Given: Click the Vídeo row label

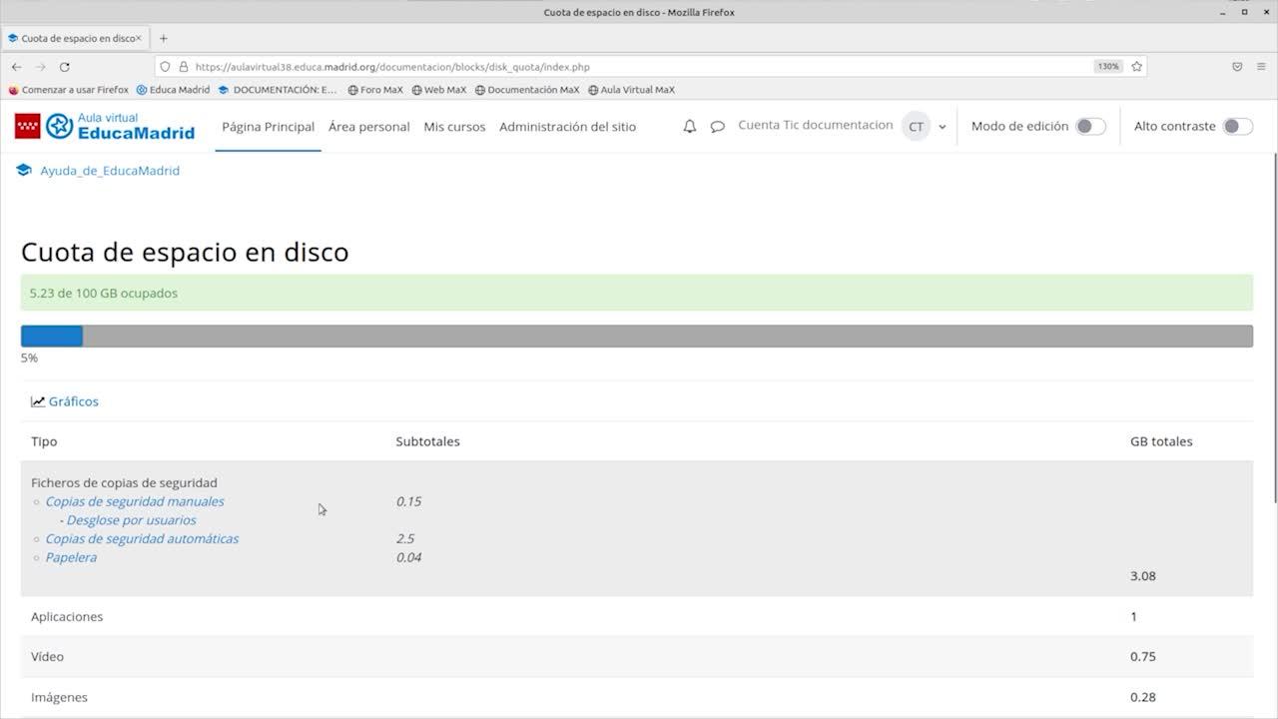Looking at the screenshot, I should coord(47,657).
